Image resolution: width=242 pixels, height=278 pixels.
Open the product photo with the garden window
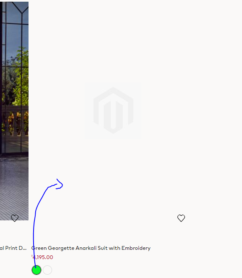click(14, 111)
